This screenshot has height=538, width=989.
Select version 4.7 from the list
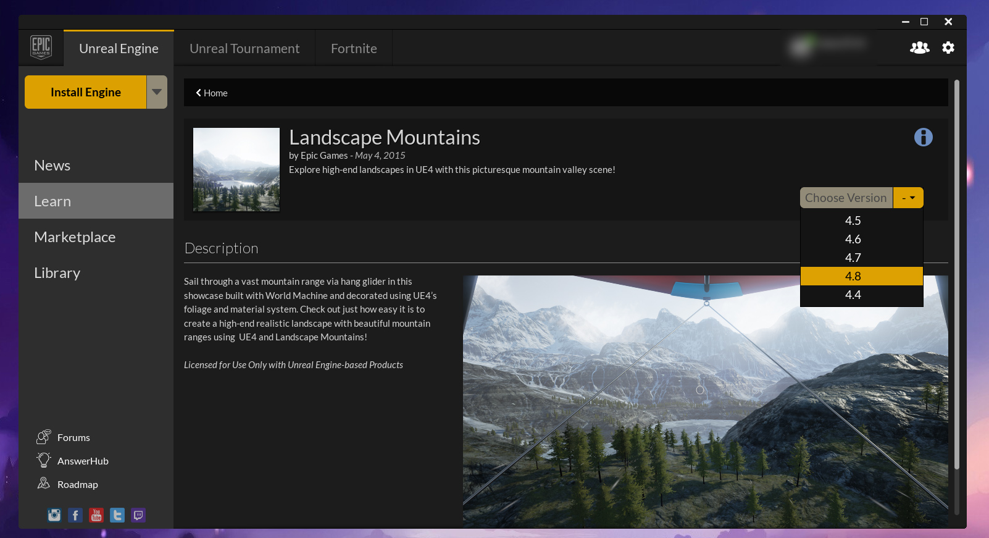click(x=862, y=258)
